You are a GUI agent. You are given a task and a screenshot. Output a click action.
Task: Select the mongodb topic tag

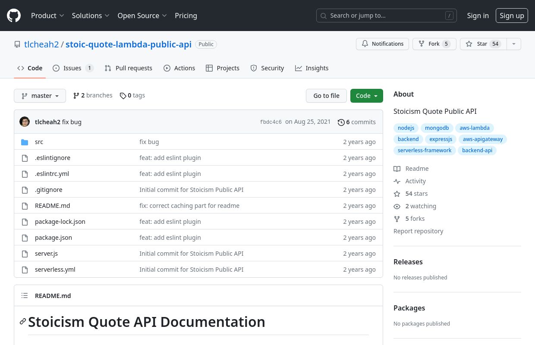tap(437, 128)
